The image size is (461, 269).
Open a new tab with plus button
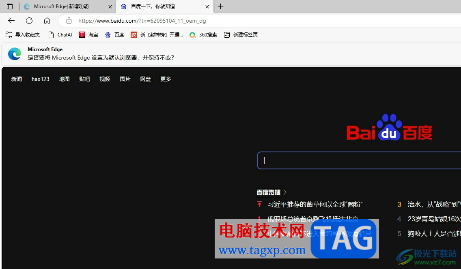220,6
